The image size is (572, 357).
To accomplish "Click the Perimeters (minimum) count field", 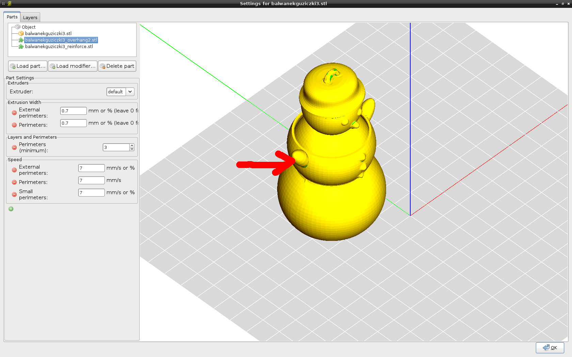I will (x=116, y=147).
